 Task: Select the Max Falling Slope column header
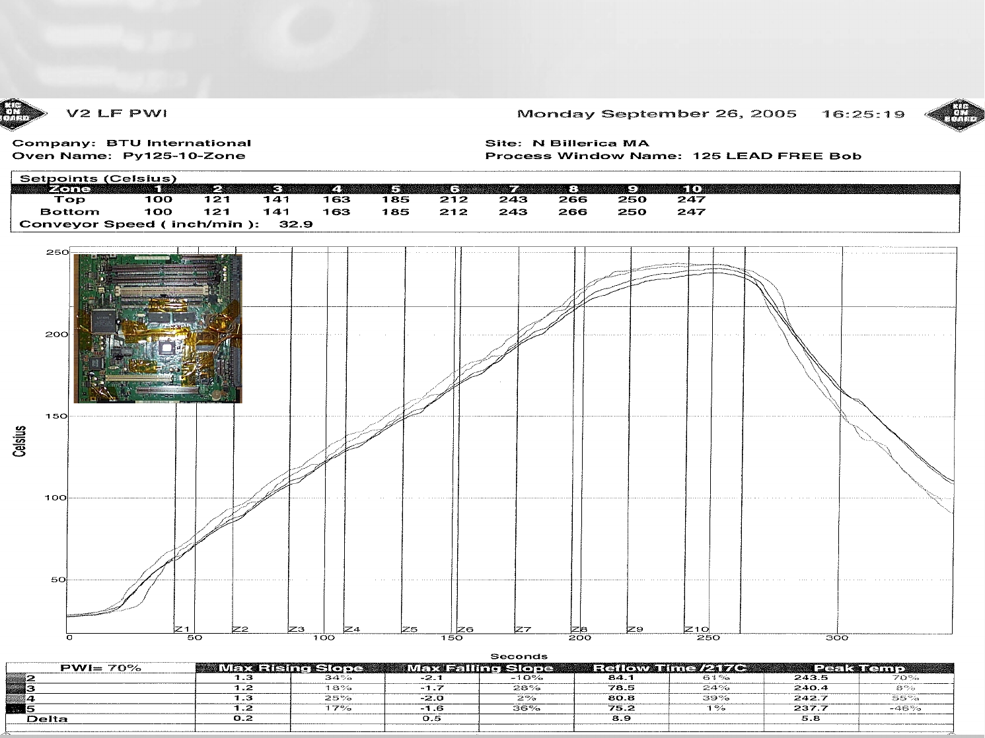pyautogui.click(x=480, y=668)
